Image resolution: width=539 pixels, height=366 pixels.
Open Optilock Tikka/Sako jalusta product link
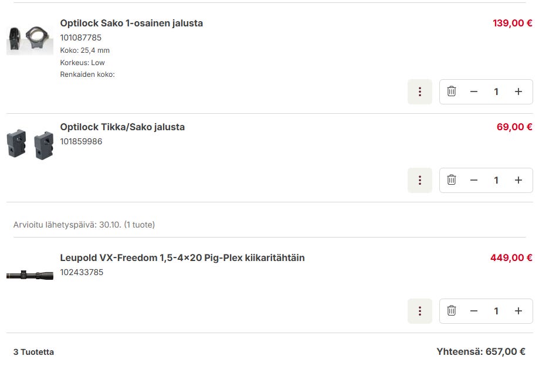pos(122,127)
